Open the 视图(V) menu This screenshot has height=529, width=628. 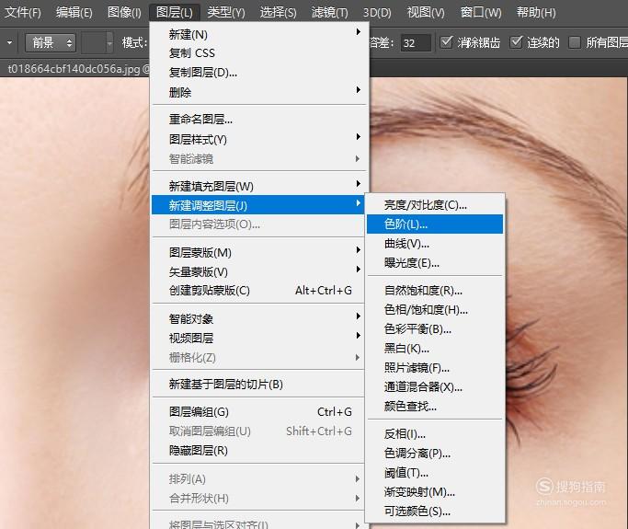tap(426, 13)
